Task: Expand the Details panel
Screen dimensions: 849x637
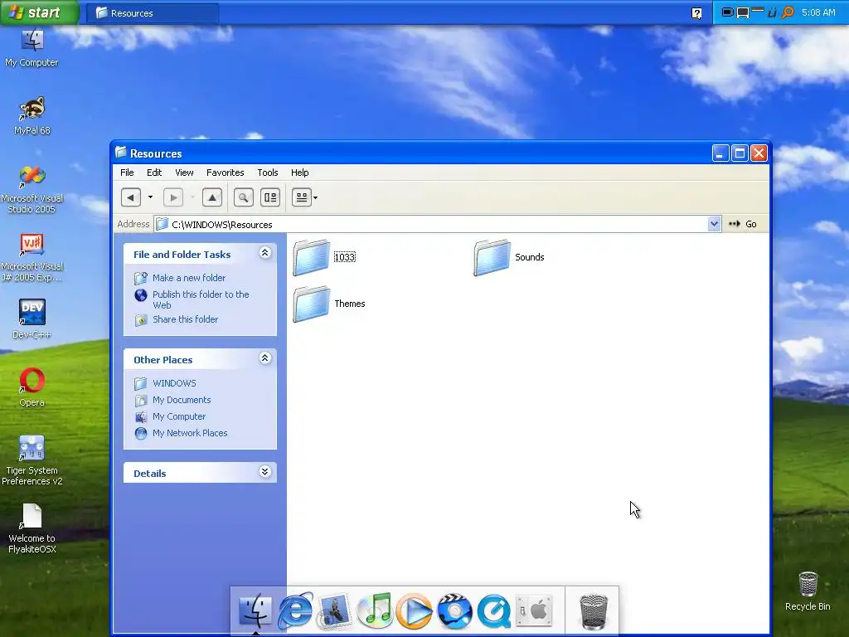Action: point(264,472)
